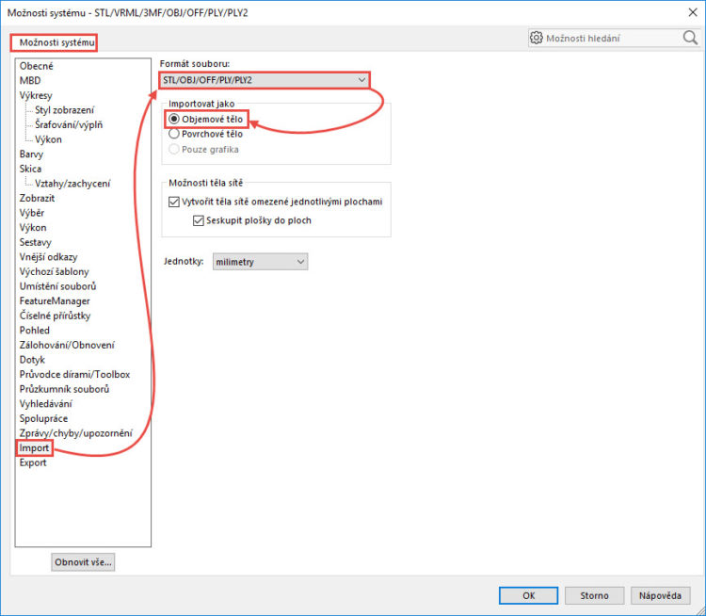Screen dimensions: 706x616
Task: Select Import in the options tree
Action: point(34,448)
